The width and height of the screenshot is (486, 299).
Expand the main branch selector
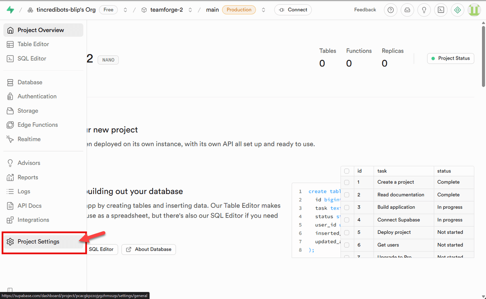tap(263, 9)
